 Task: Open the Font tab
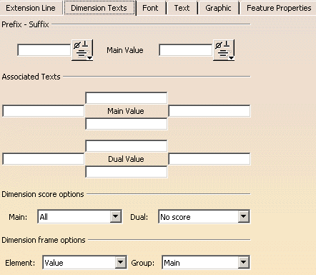click(150, 8)
